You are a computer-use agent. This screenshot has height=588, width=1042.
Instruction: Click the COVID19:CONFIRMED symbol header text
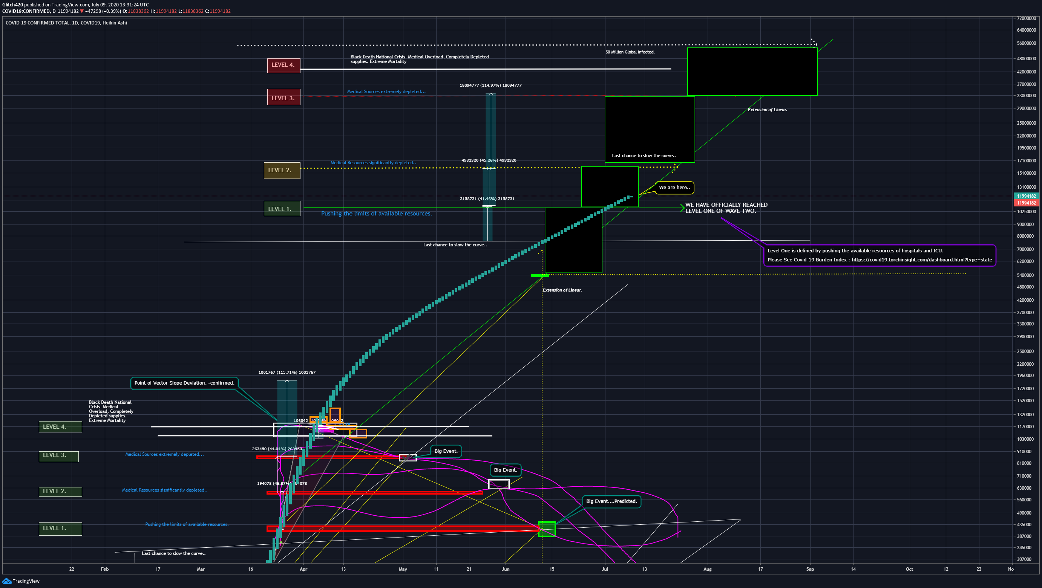coord(29,11)
